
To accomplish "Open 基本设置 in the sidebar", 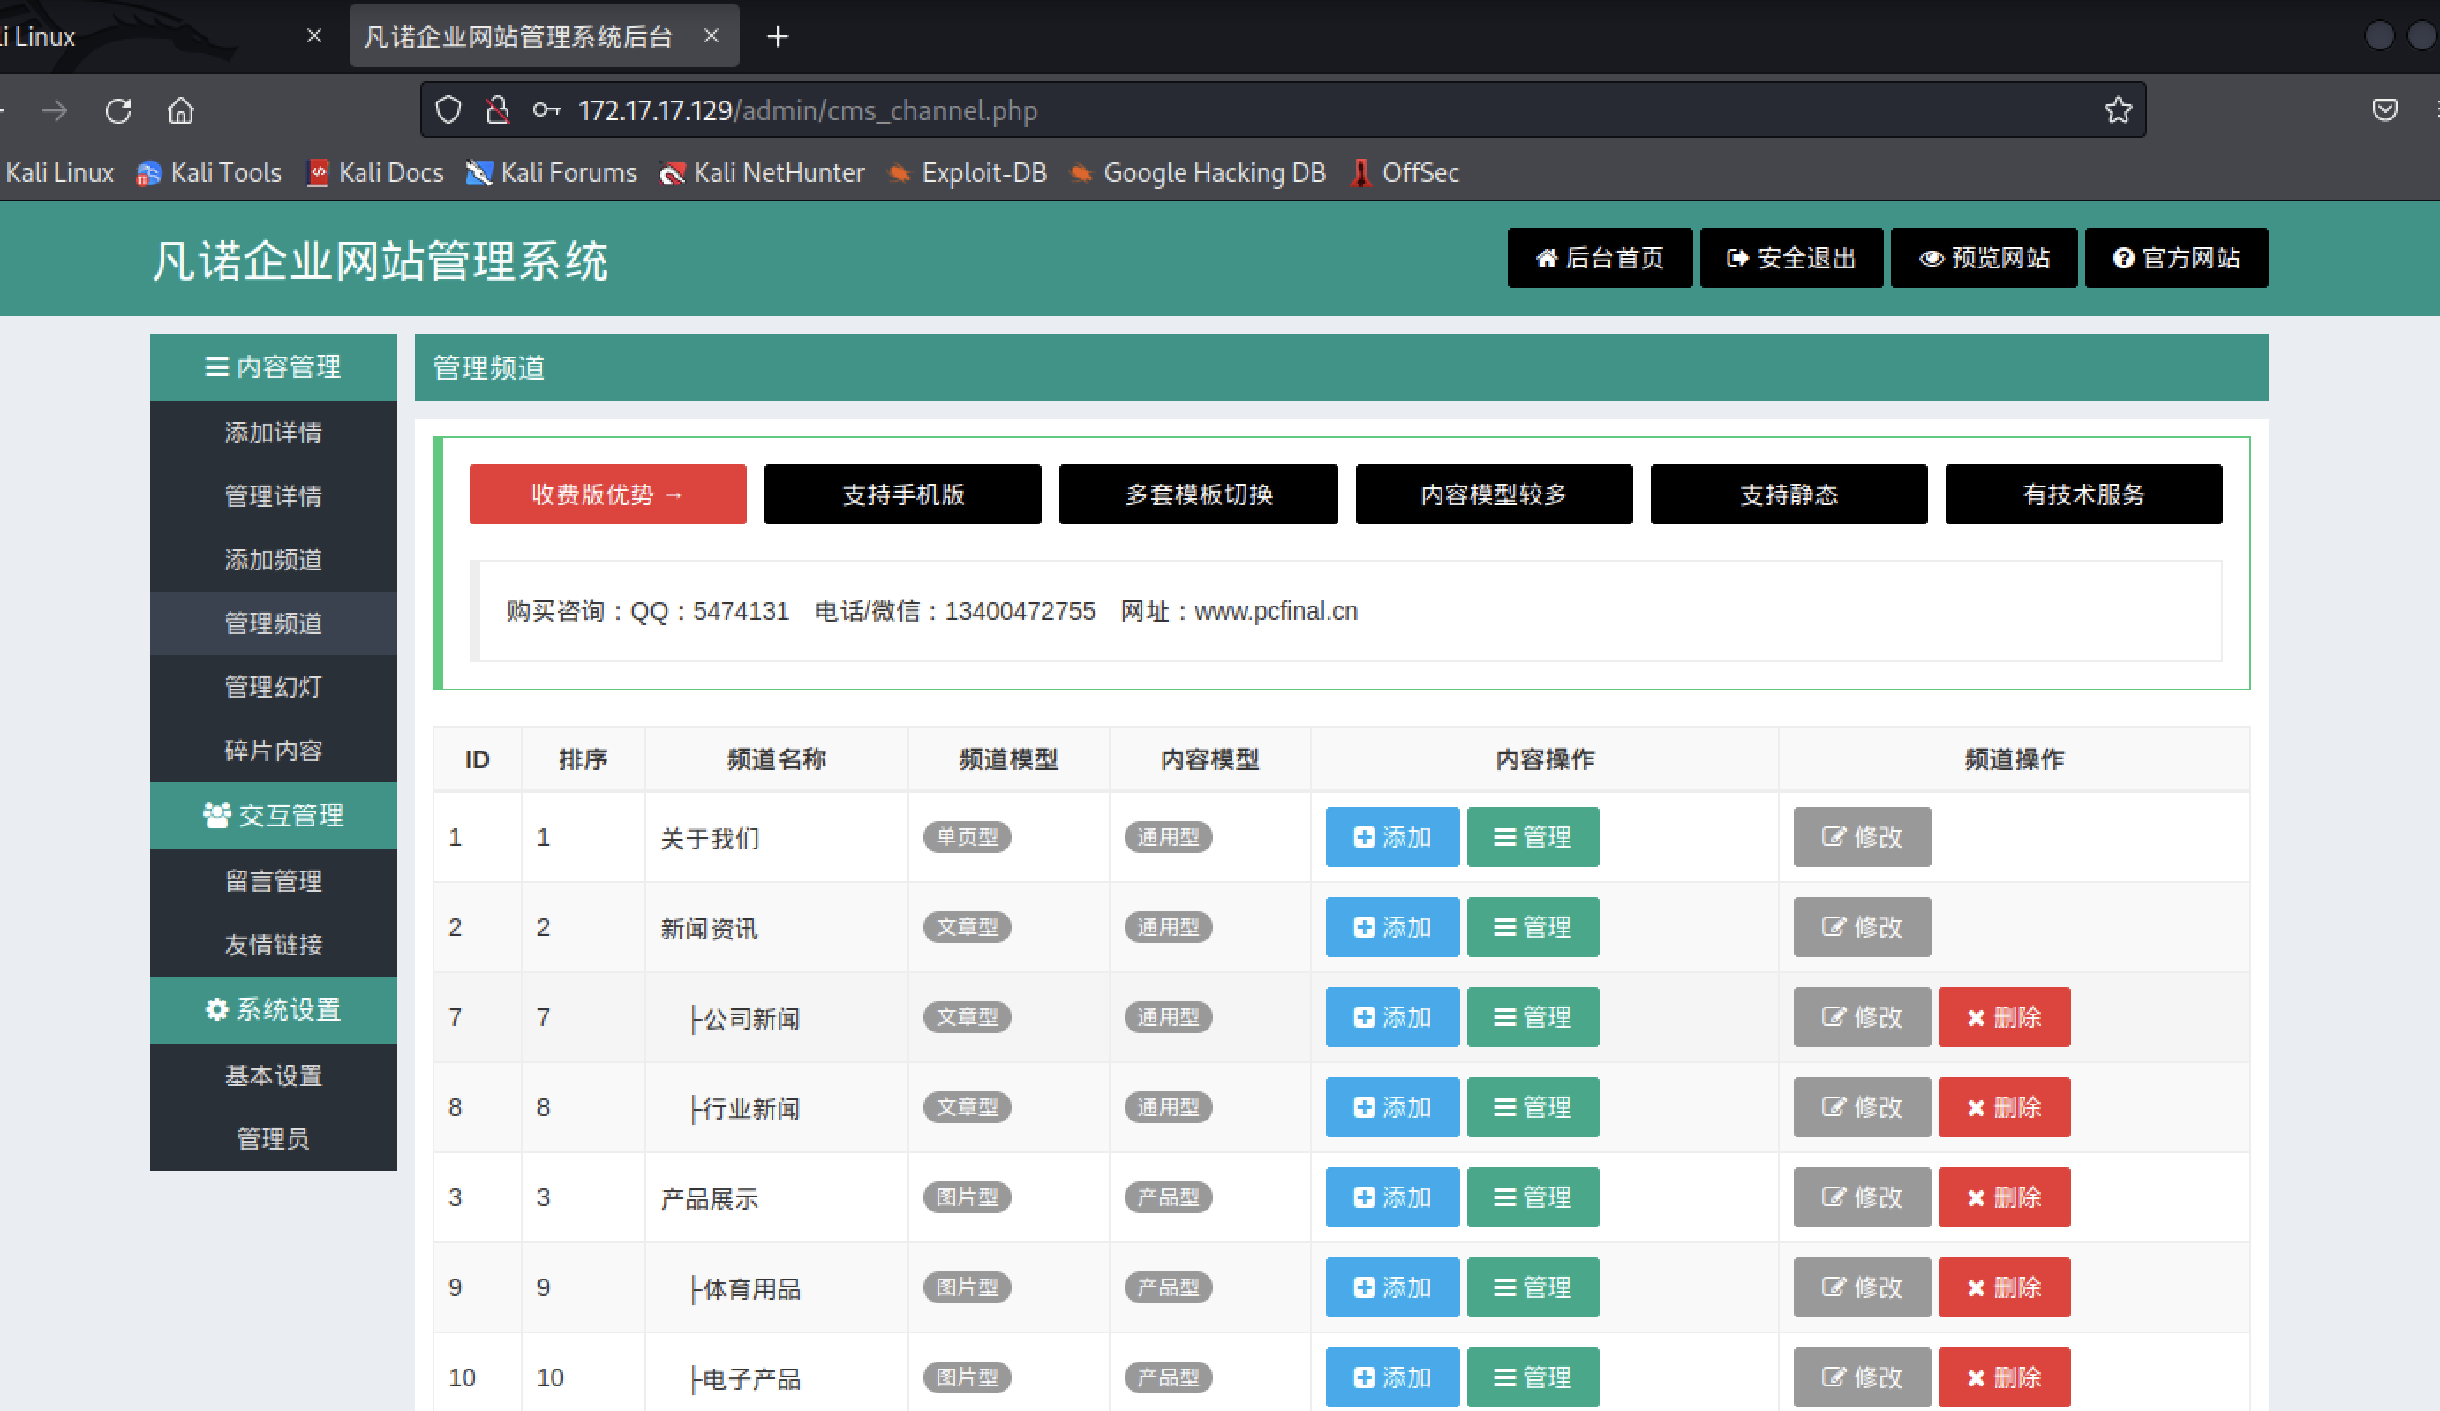I will [273, 1076].
